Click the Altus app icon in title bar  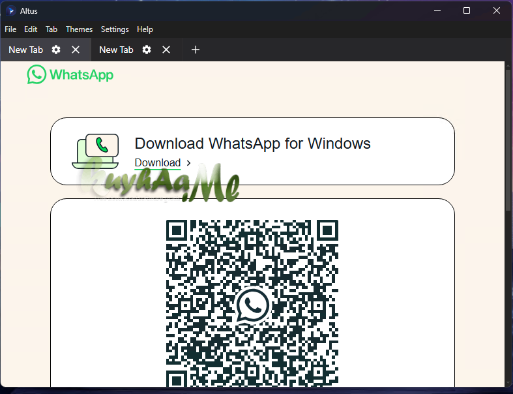(x=11, y=11)
